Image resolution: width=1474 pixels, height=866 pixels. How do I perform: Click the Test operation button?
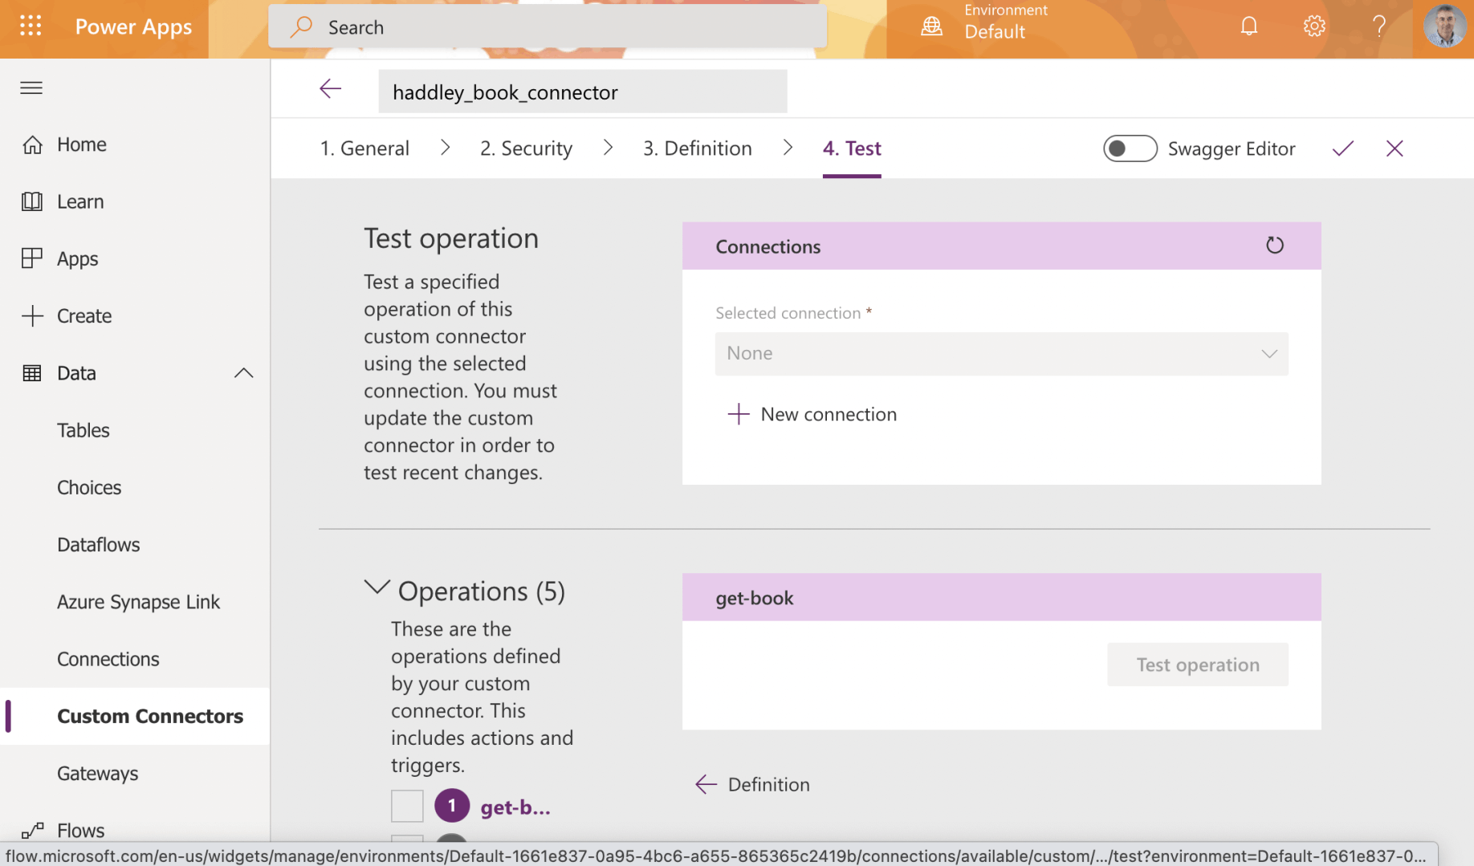[x=1197, y=665]
